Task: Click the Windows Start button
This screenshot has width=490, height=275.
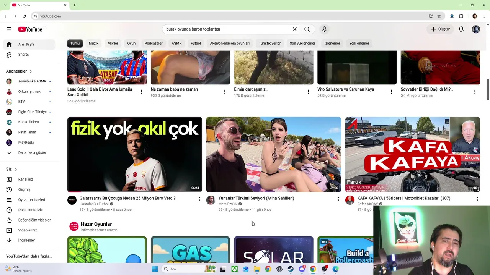Action: [x=155, y=269]
